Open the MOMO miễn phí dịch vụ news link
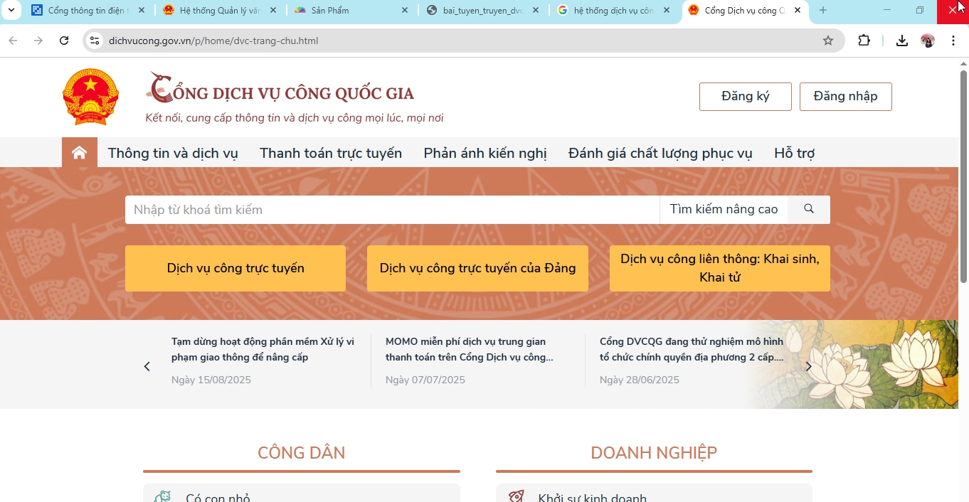The width and height of the screenshot is (969, 502). coord(470,349)
